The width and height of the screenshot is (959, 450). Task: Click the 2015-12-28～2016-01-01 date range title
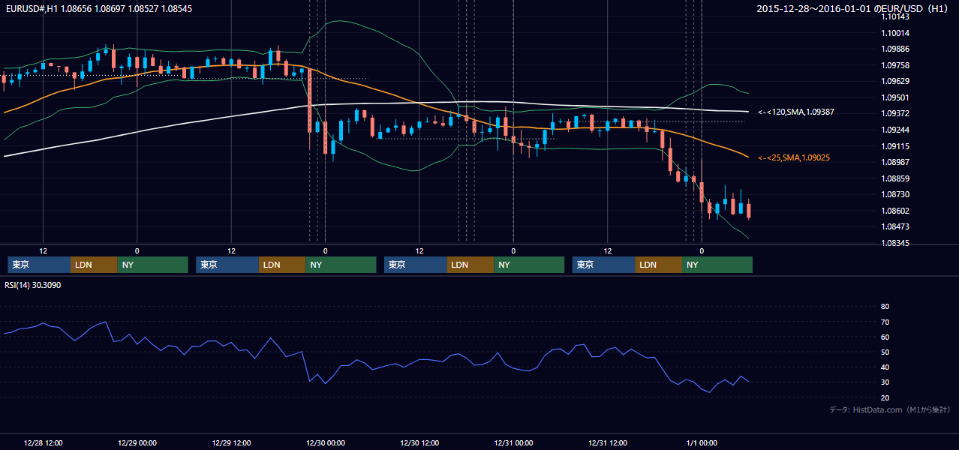click(x=854, y=9)
